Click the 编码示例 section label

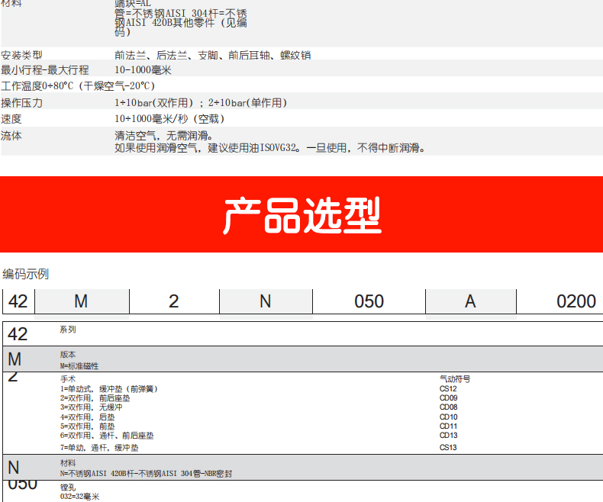tap(25, 274)
